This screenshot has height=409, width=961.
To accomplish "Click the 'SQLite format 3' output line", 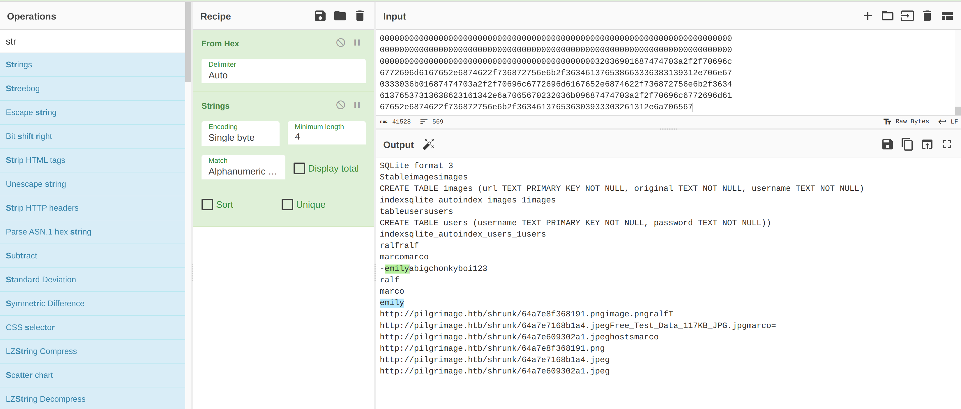I will [416, 165].
